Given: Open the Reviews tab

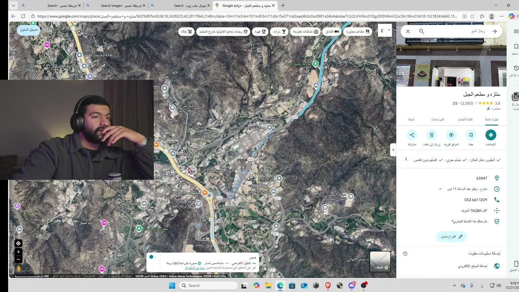Looking at the screenshot, I should click(438, 119).
